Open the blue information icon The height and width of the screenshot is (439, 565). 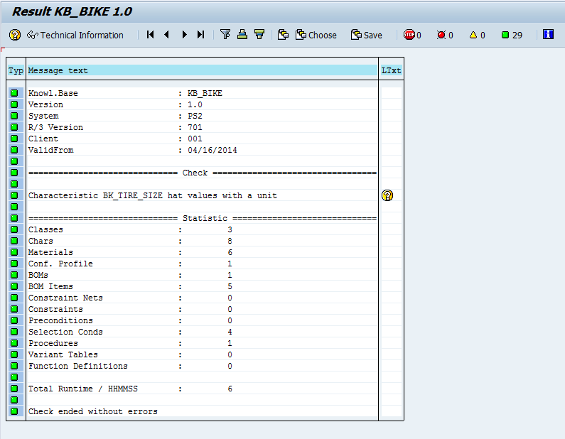[548, 35]
